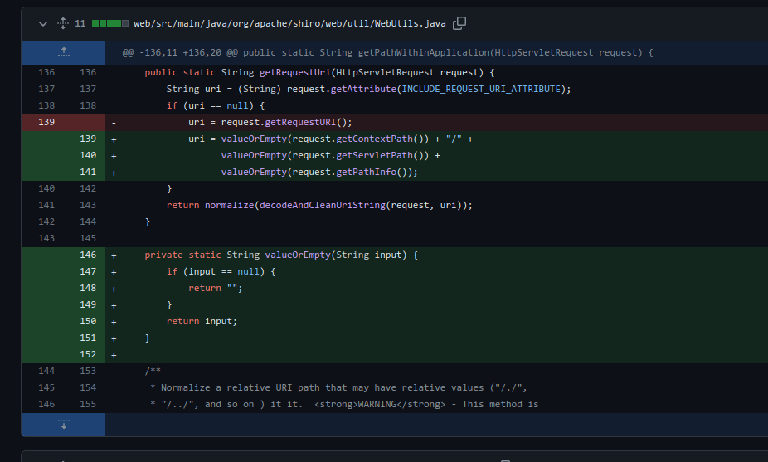Image resolution: width=768 pixels, height=462 pixels.
Task: Expand hidden lines above line 136
Action: click(x=63, y=52)
